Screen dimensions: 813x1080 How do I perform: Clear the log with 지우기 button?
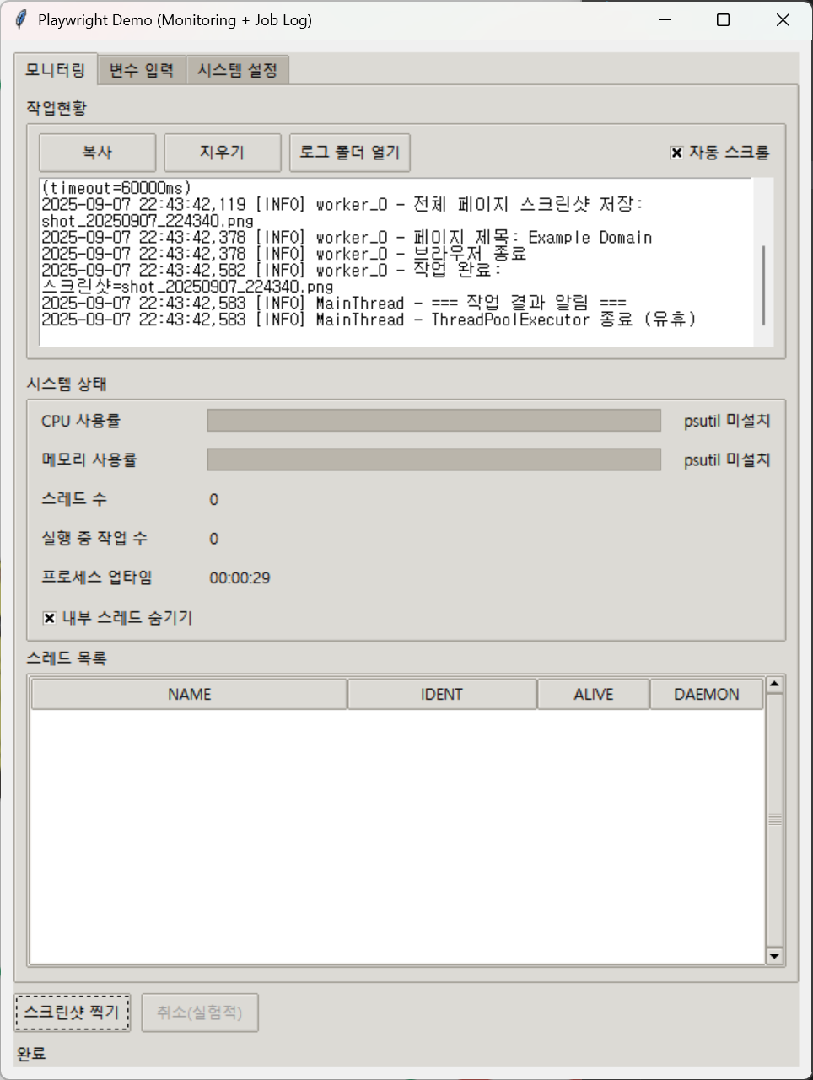222,153
